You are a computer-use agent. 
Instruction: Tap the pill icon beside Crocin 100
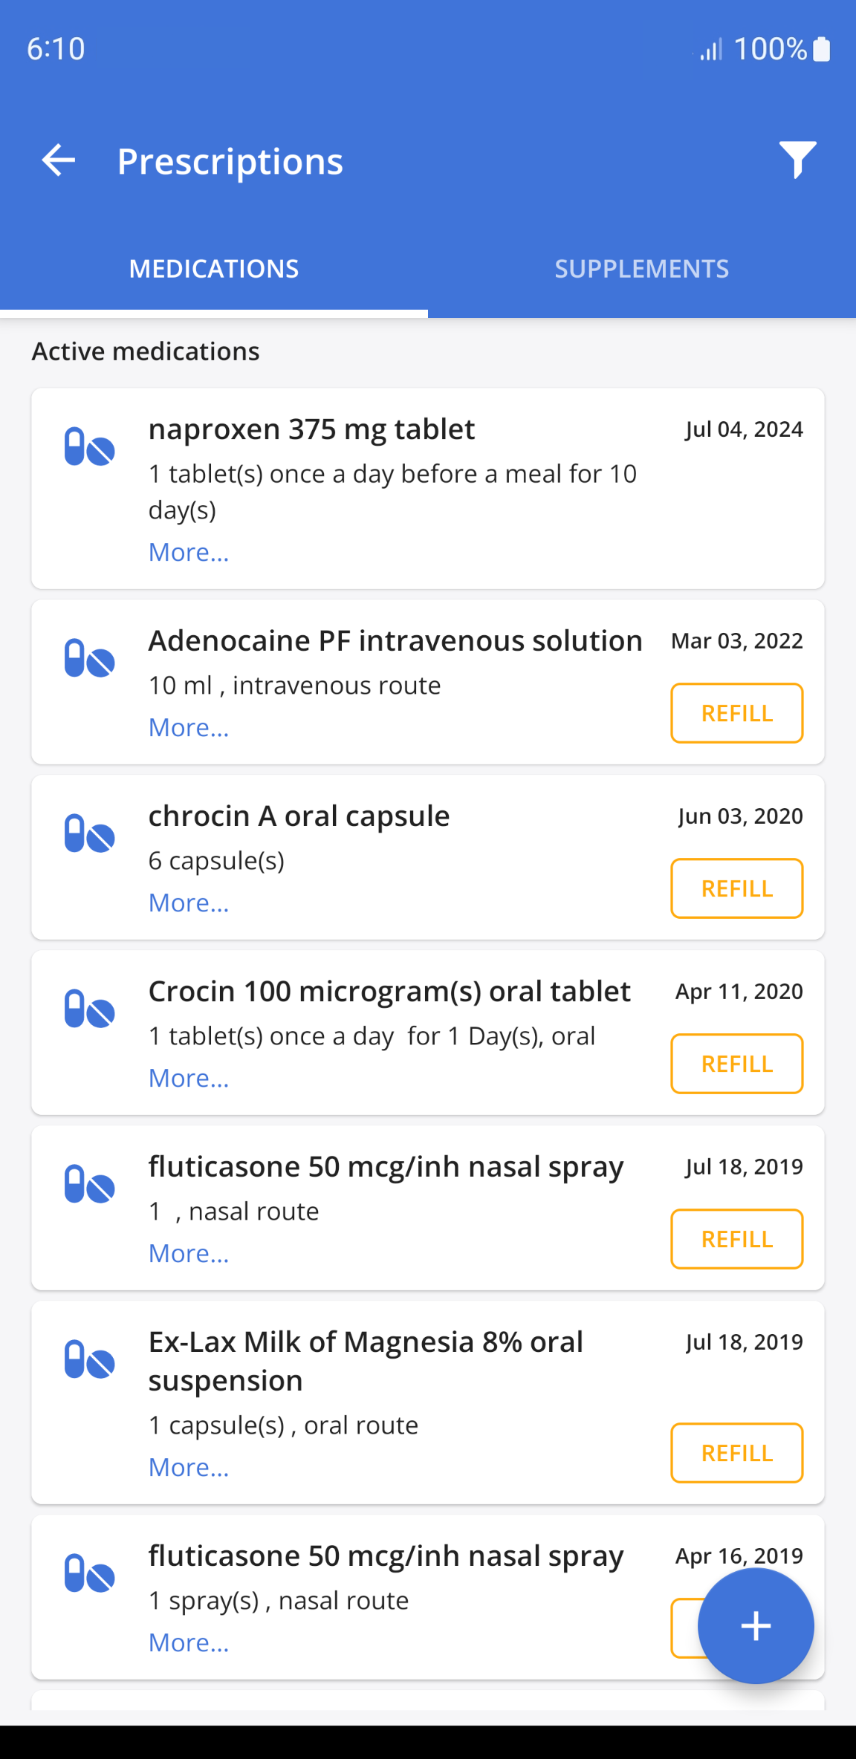[89, 1009]
